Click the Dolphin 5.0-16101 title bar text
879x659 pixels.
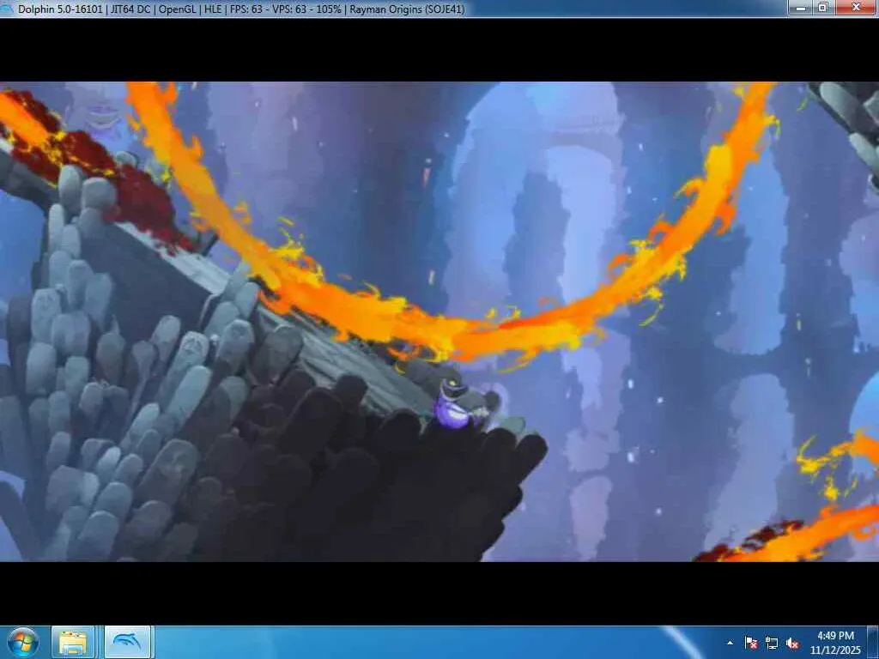[241, 9]
